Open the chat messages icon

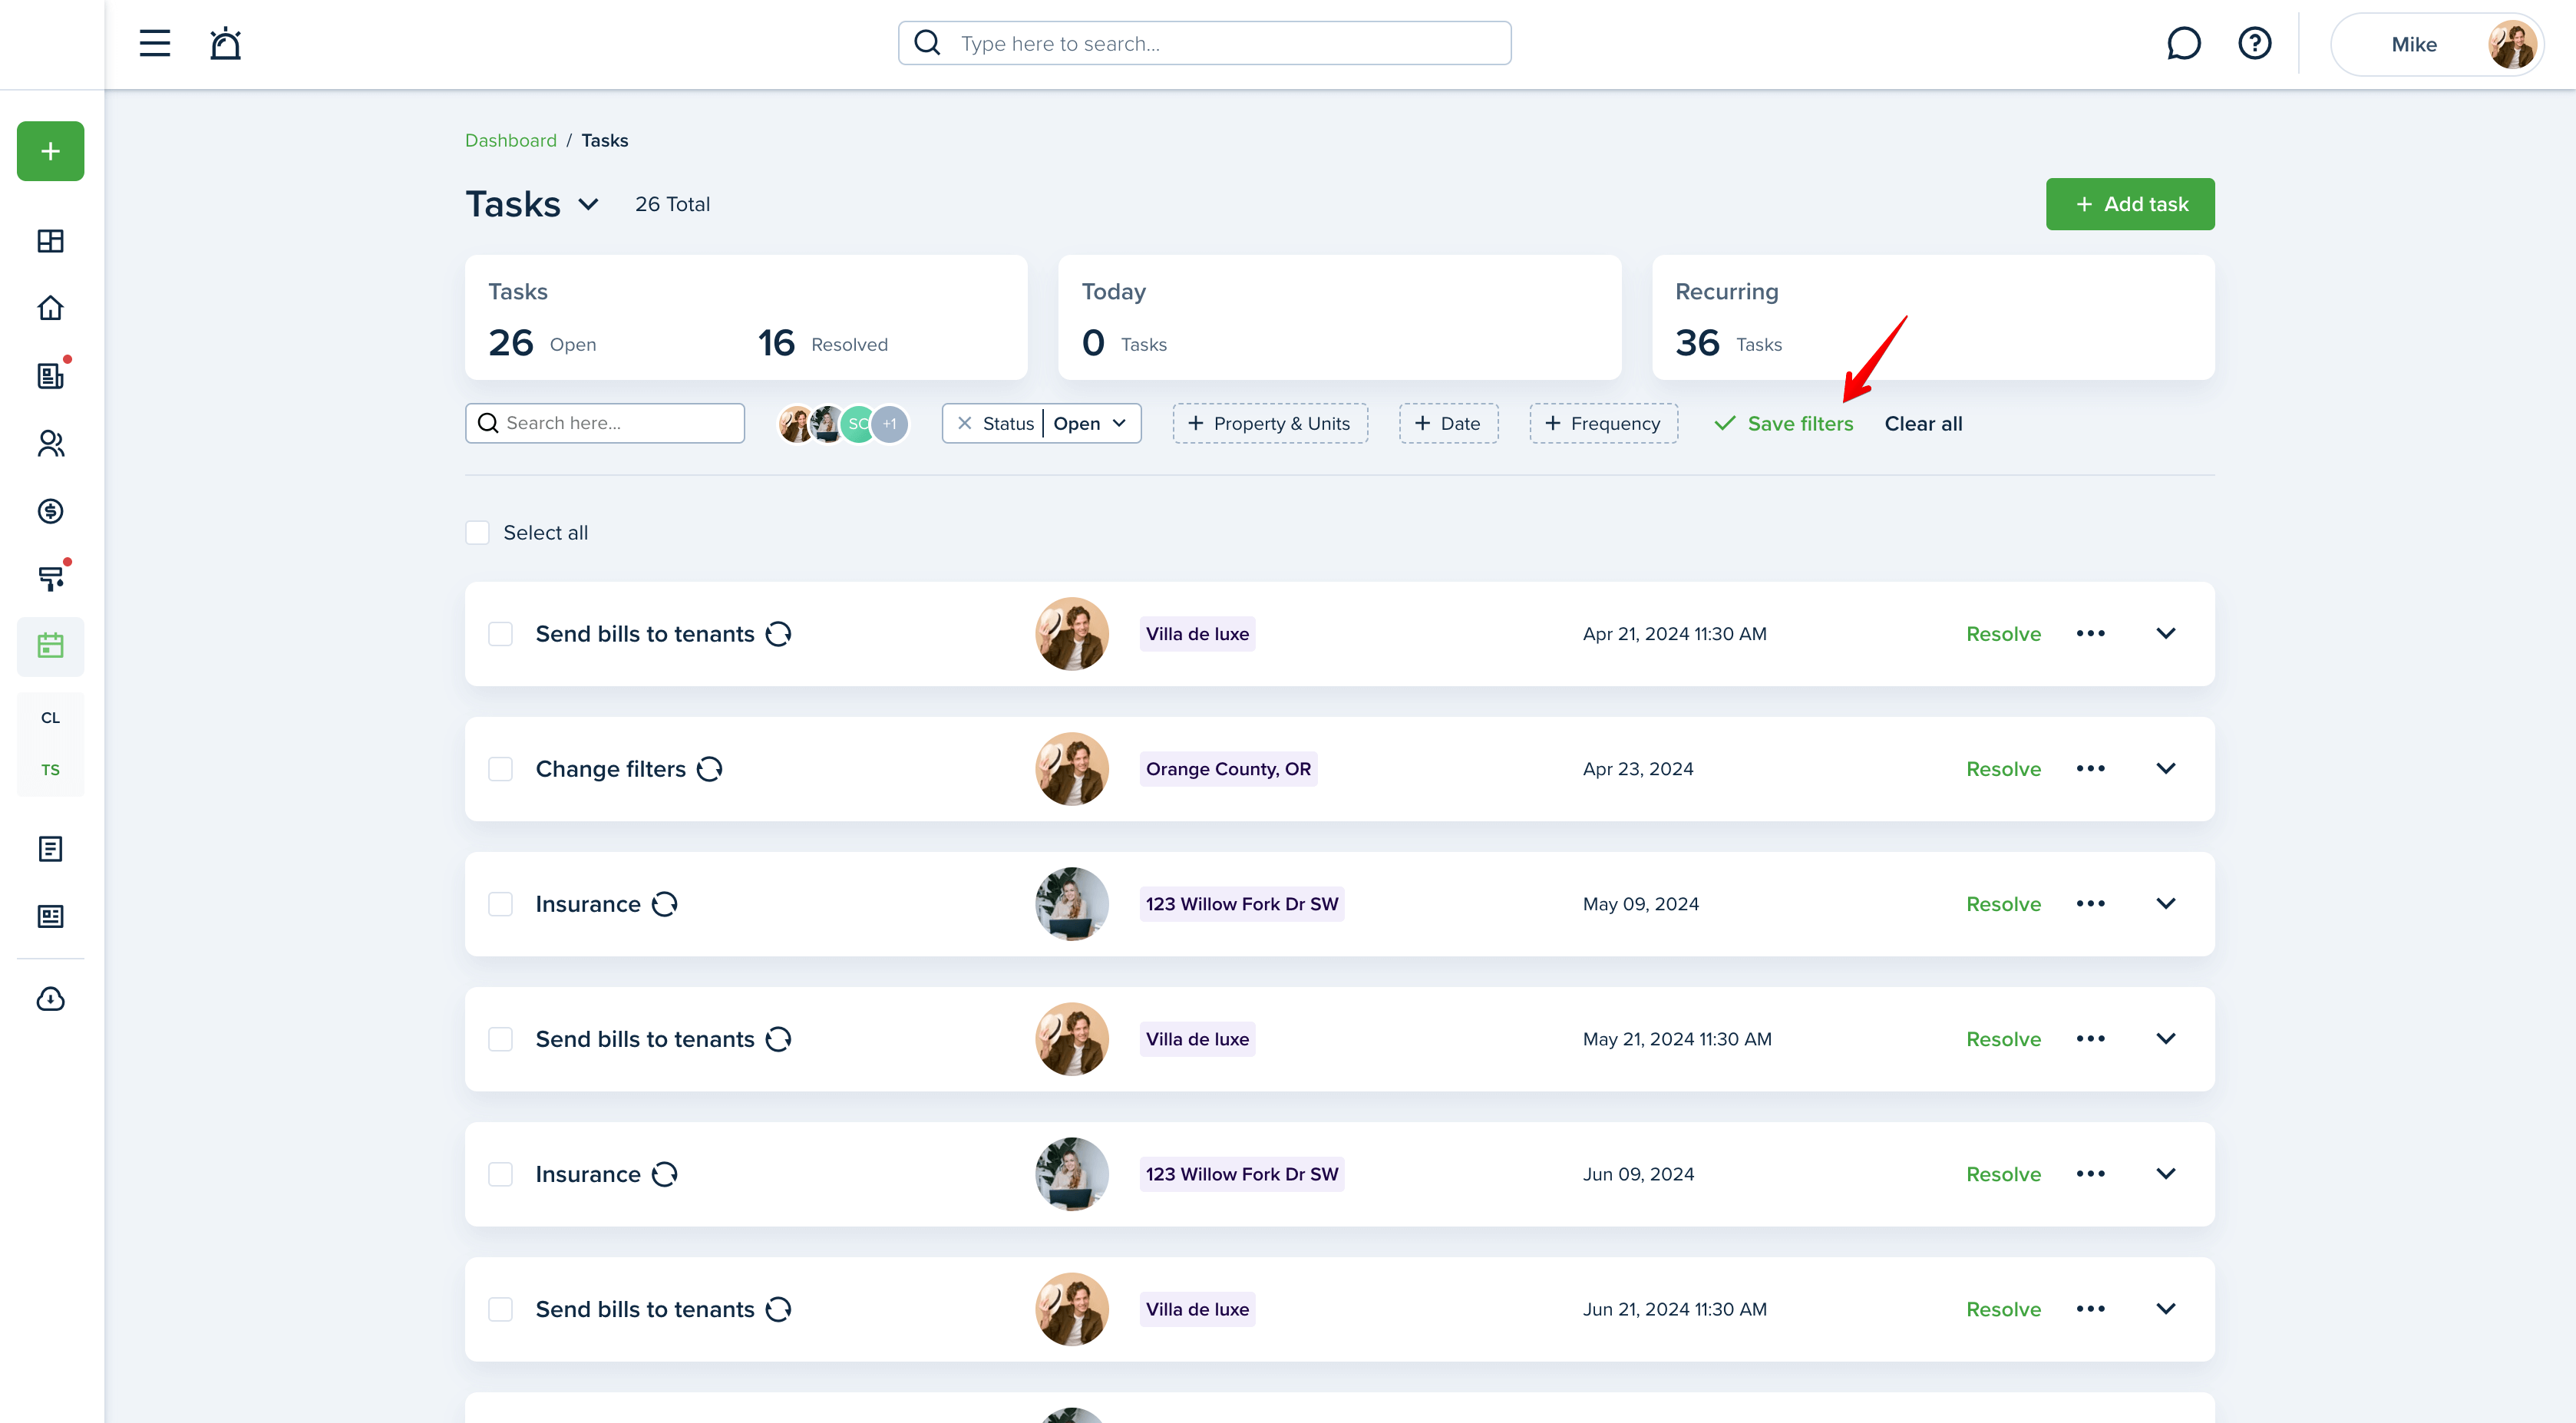tap(2183, 43)
